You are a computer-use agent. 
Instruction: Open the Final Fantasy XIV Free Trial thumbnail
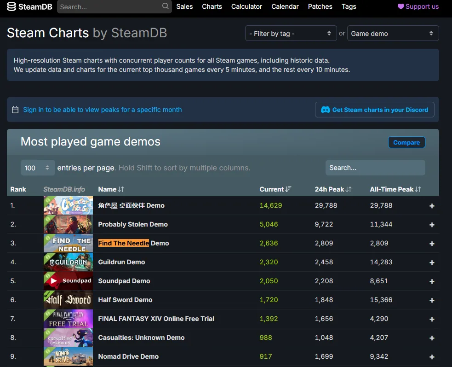point(68,319)
